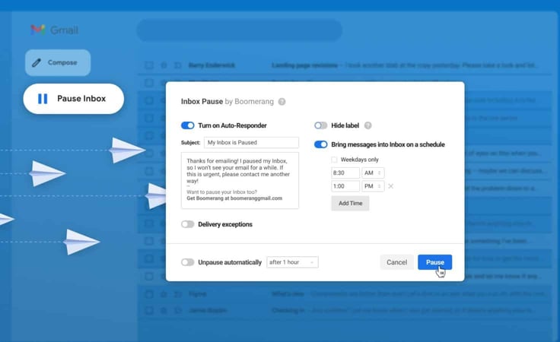This screenshot has width=560, height=342.
Task: Click the Cancel button
Action: [396, 262]
